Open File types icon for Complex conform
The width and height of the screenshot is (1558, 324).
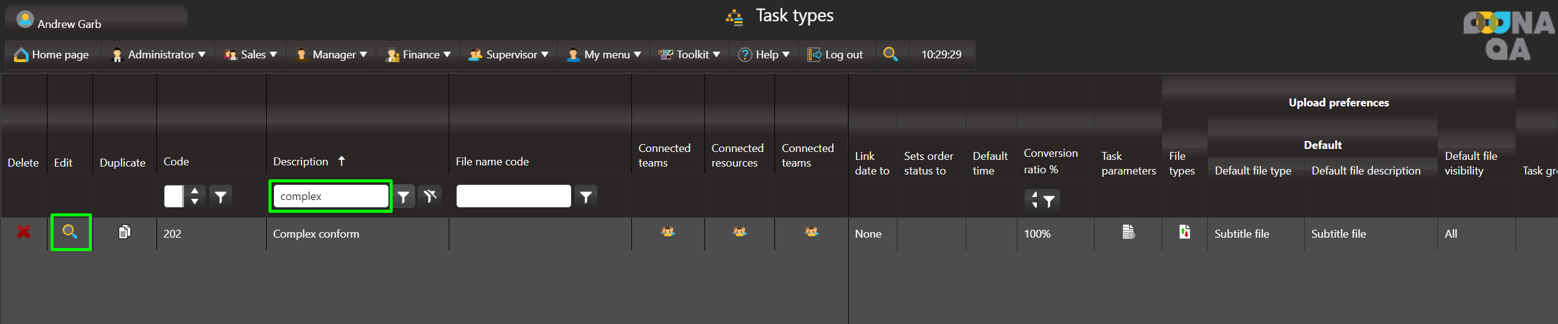pyautogui.click(x=1184, y=232)
